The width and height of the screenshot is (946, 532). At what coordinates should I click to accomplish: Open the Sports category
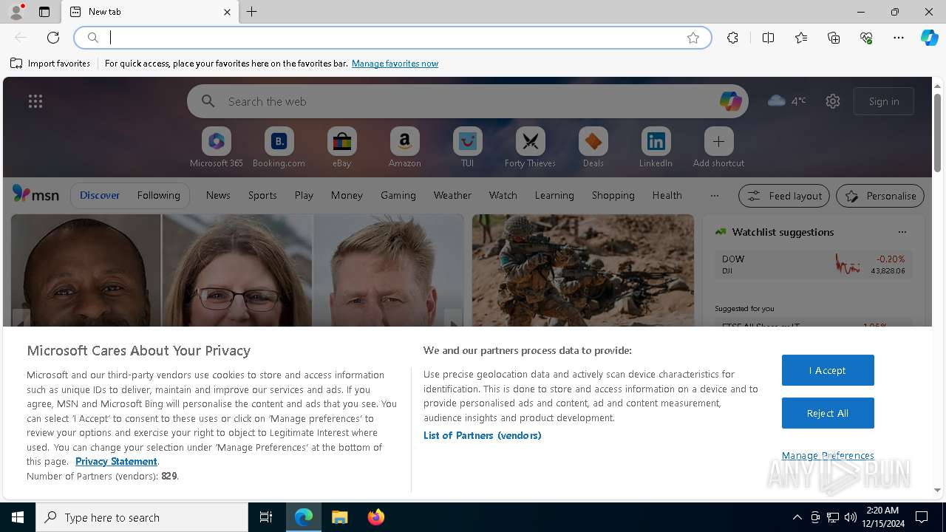(262, 195)
